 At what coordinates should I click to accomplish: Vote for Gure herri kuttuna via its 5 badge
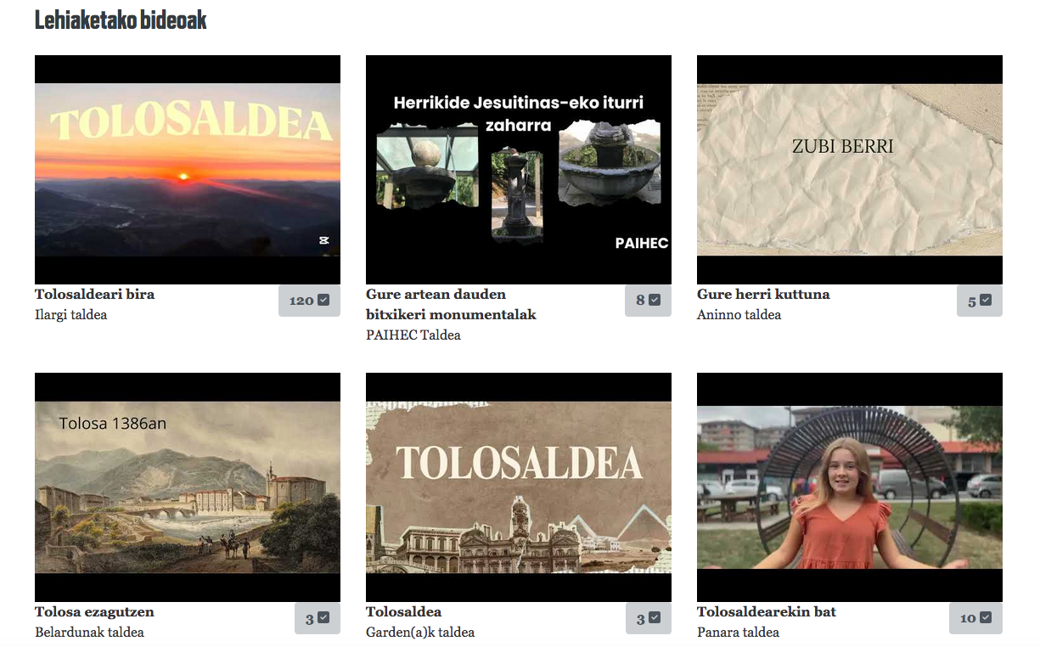pyautogui.click(x=979, y=301)
